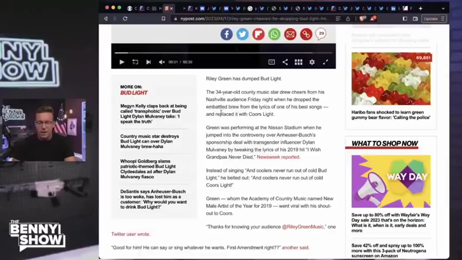Open Wayfair's Way Day sale article
462x260 pixels.
tap(391, 223)
